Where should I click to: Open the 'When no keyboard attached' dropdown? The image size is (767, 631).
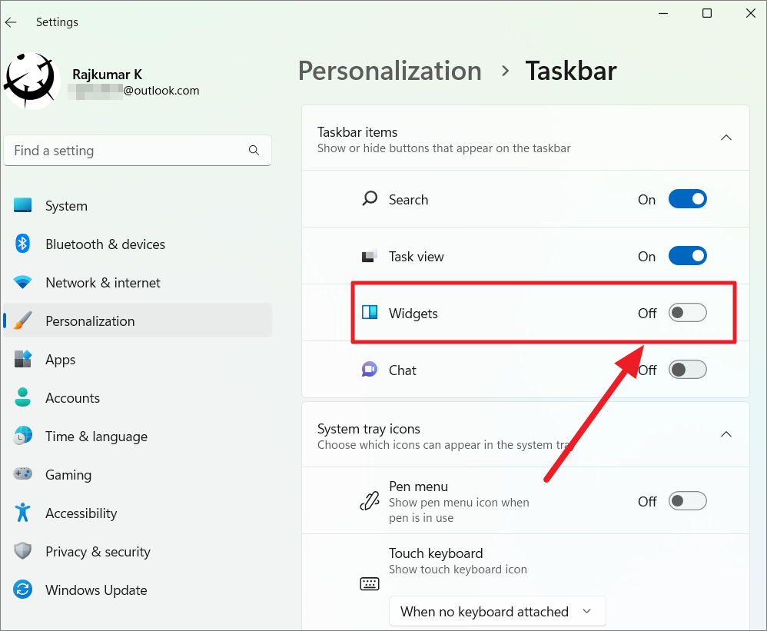tap(496, 611)
